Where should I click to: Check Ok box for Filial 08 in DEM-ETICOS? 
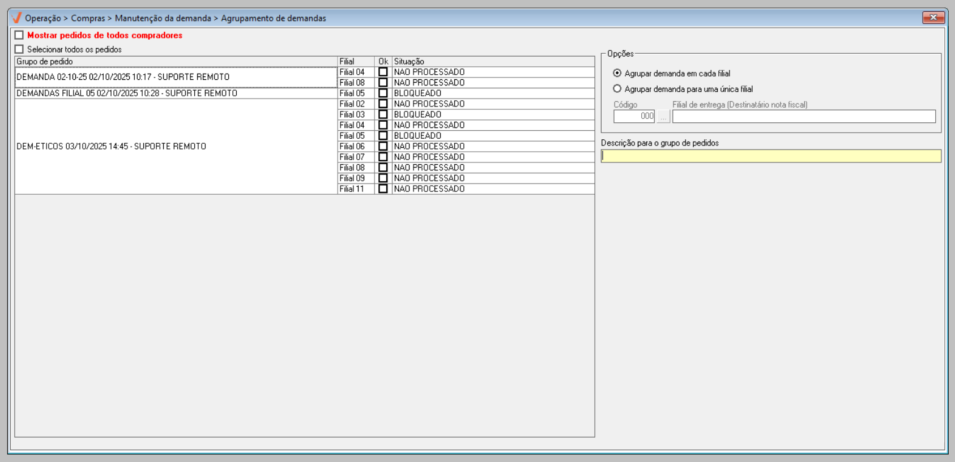383,168
